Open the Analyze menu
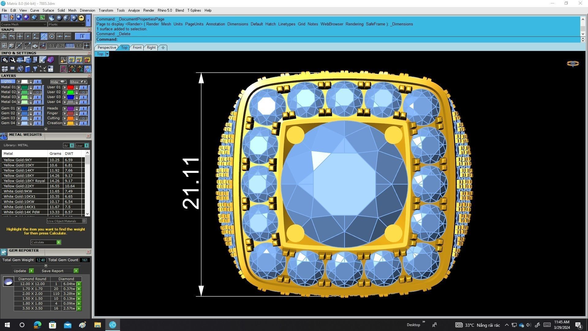The width and height of the screenshot is (588, 331). (134, 10)
